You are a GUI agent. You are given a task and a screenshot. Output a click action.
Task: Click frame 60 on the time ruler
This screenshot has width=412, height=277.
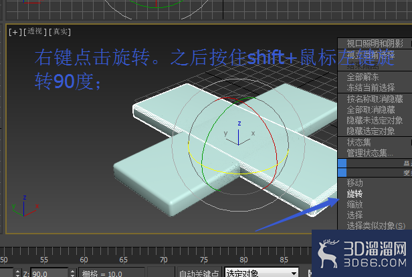tap(84, 260)
